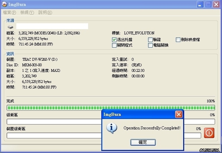The image size is (222, 153).
Task: Click the 寫入重試 0 value
Action: [133, 59]
